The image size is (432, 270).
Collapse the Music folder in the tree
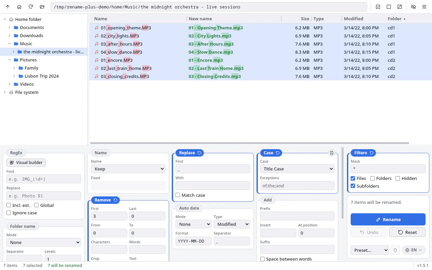[x=9, y=44]
